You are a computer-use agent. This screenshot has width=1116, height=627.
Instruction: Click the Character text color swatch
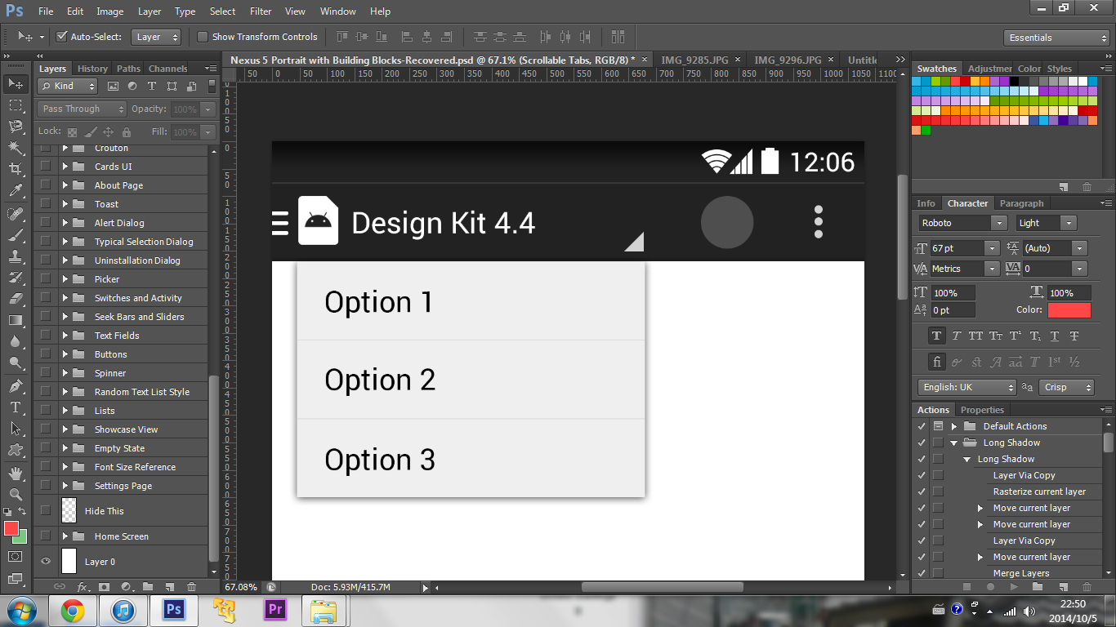tap(1069, 310)
